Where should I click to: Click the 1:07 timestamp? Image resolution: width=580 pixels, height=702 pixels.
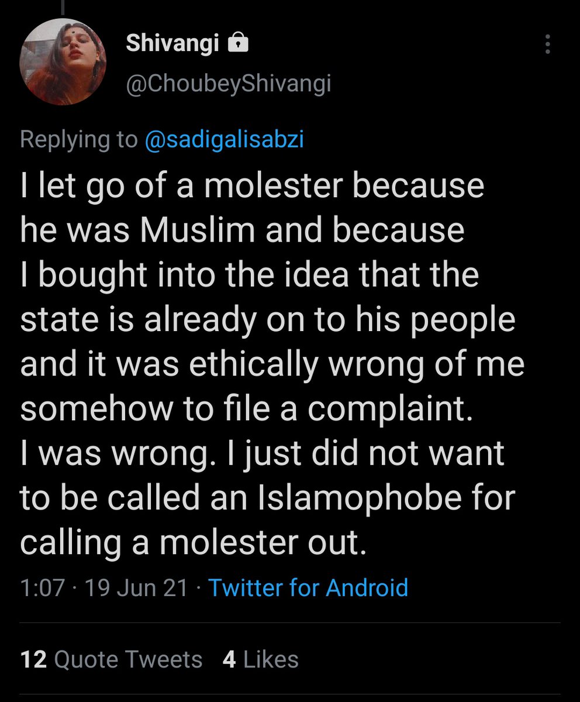[x=42, y=587]
